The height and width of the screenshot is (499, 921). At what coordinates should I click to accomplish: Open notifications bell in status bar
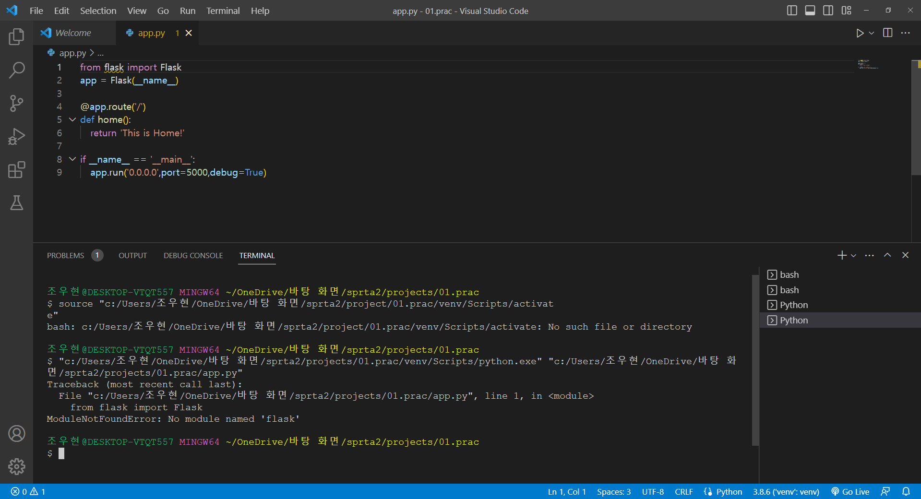[906, 492]
